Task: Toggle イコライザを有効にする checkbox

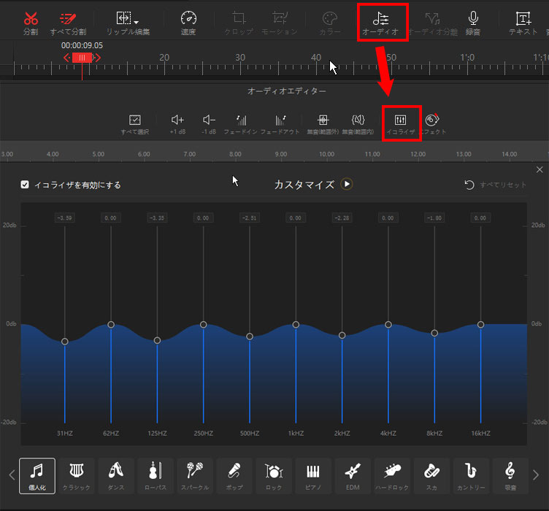Action: click(26, 185)
